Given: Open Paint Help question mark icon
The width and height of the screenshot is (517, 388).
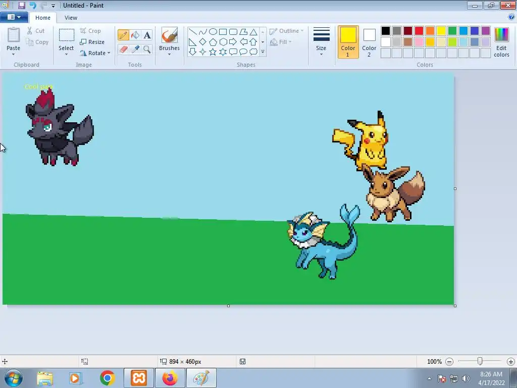Looking at the screenshot, I should point(511,17).
